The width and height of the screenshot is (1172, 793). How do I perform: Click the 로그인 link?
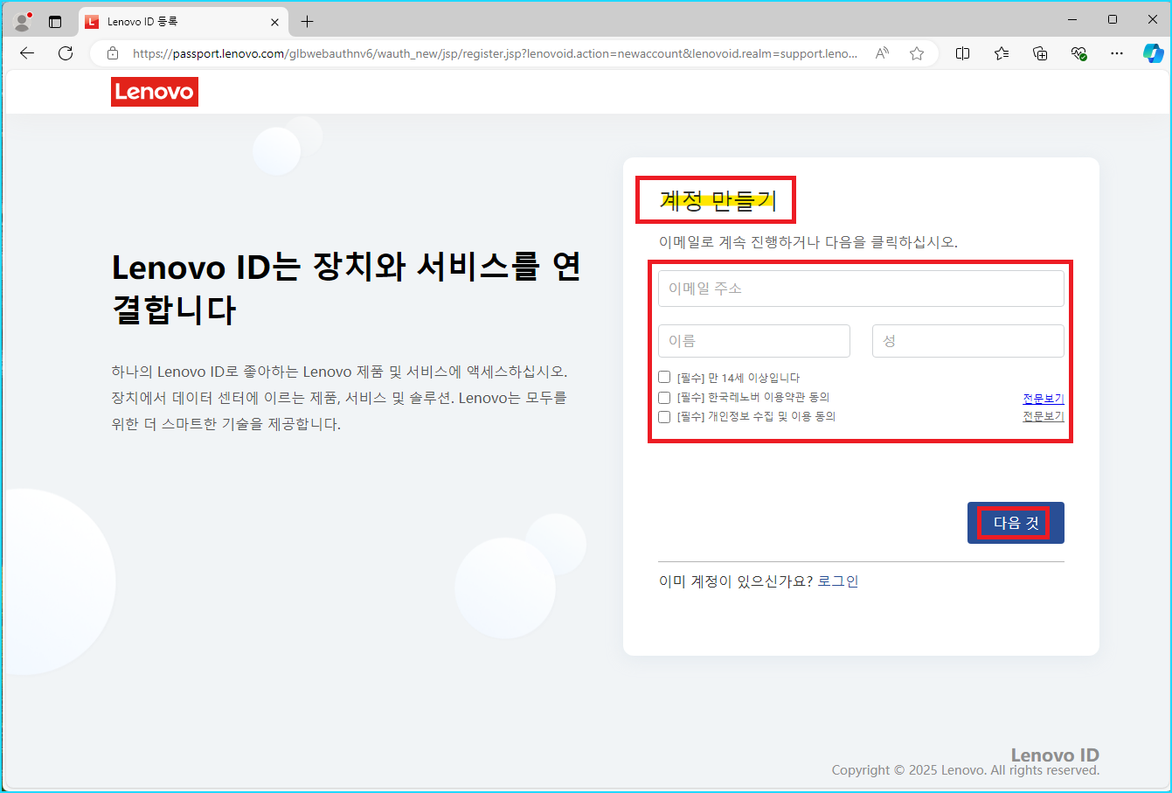838,581
